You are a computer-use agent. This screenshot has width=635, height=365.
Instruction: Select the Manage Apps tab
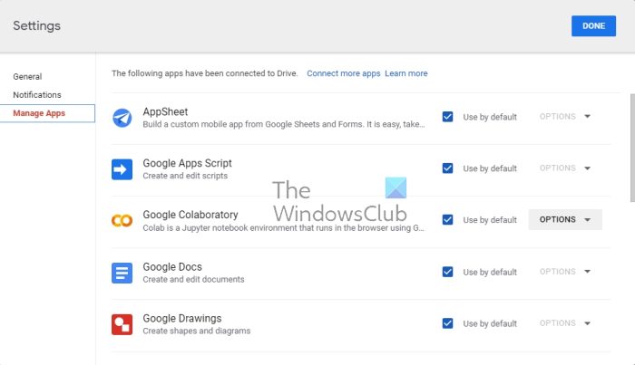coord(47,113)
